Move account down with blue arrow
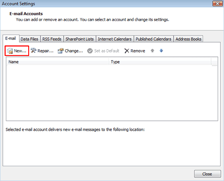Screen dimensions: 224x181 pos(161,51)
